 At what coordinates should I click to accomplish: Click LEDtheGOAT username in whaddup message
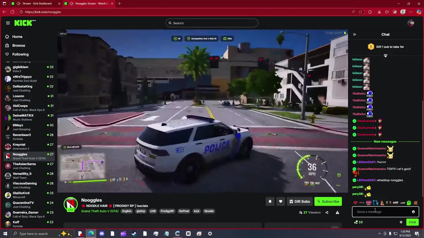coord(366,180)
